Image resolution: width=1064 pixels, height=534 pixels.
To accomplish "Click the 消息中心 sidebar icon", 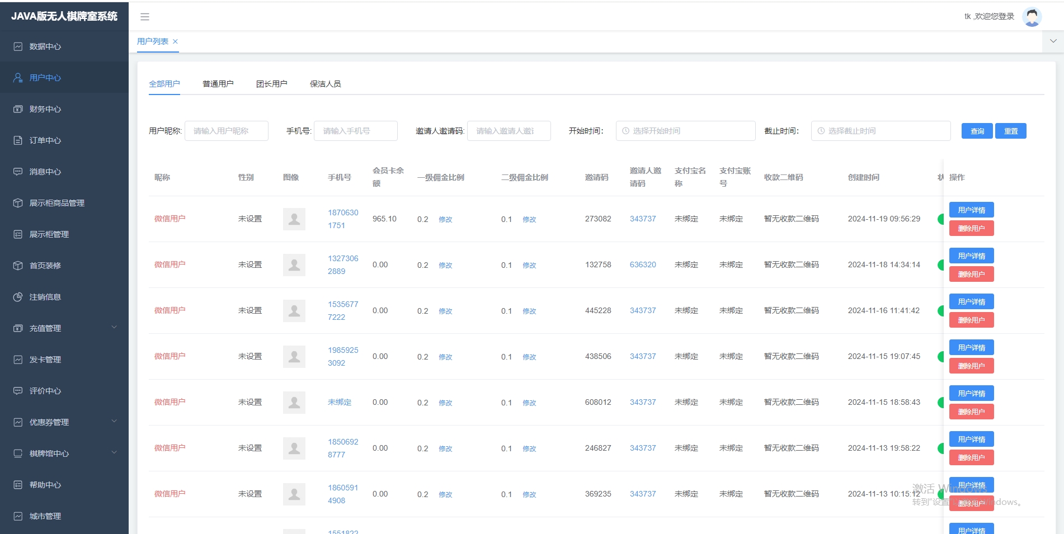I will [18, 172].
